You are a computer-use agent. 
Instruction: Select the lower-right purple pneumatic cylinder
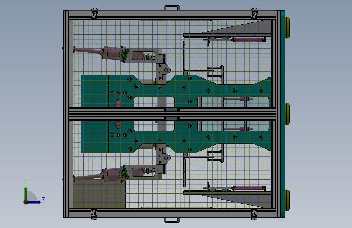249,188
